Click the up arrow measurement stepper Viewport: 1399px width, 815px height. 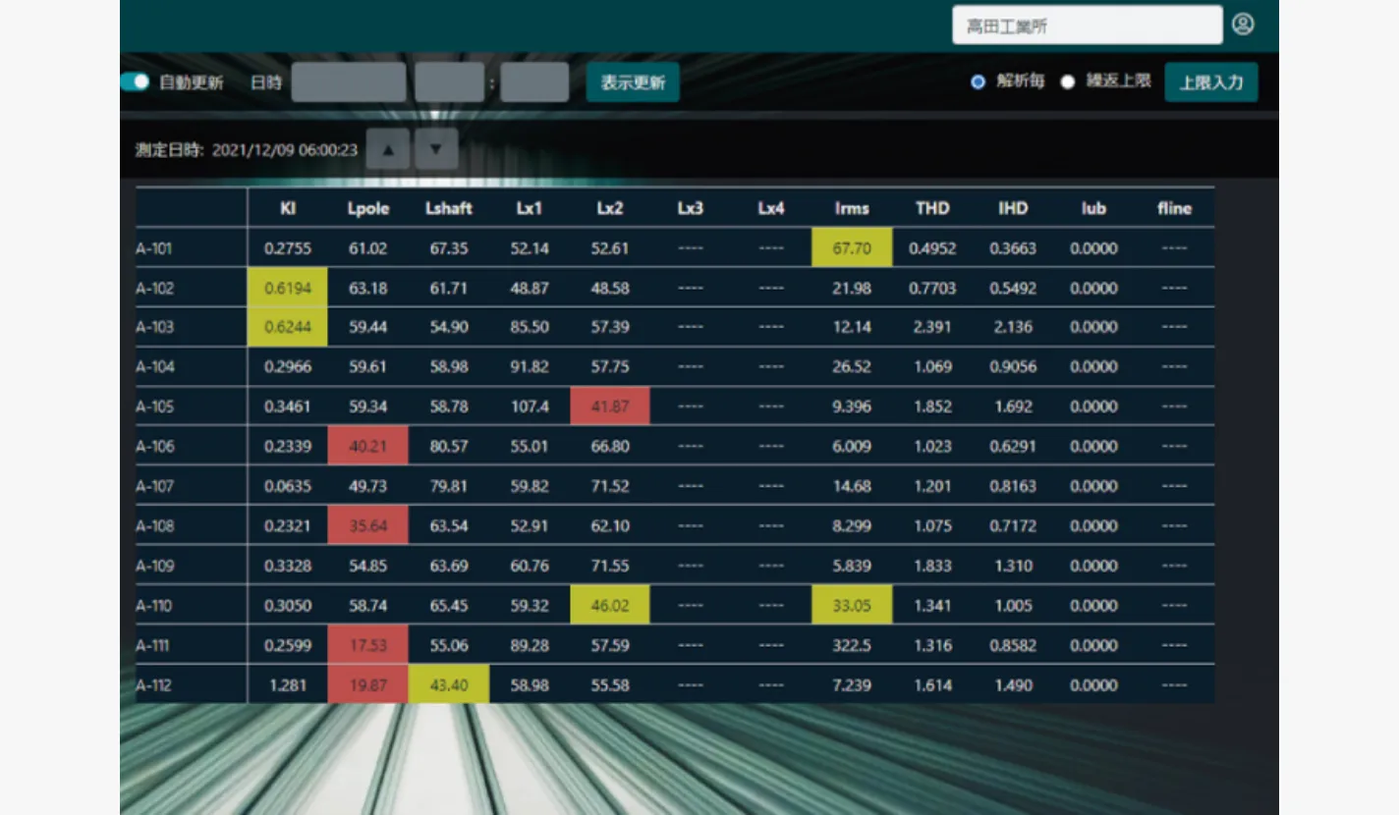point(387,149)
